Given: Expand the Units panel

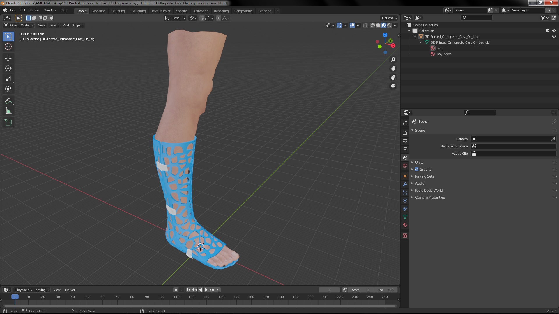Looking at the screenshot, I should (419, 163).
